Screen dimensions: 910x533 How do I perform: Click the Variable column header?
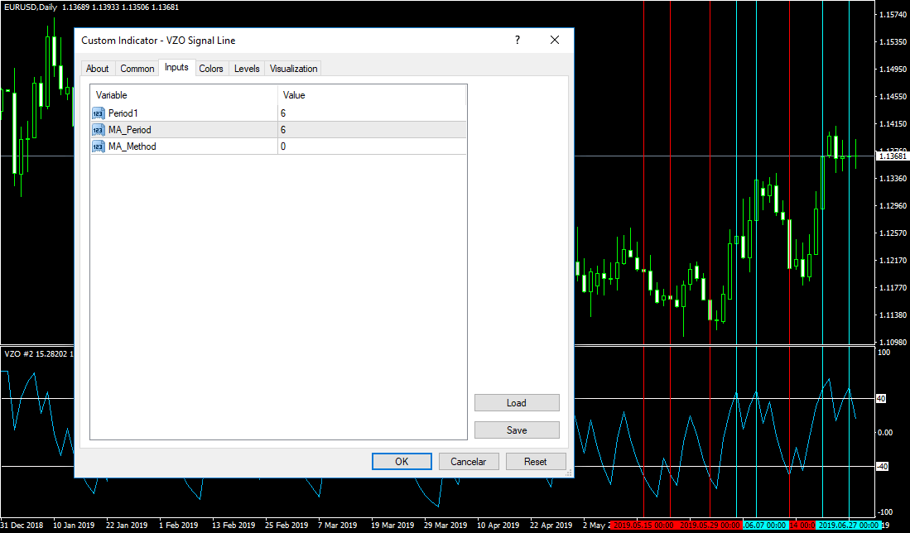[x=185, y=95]
